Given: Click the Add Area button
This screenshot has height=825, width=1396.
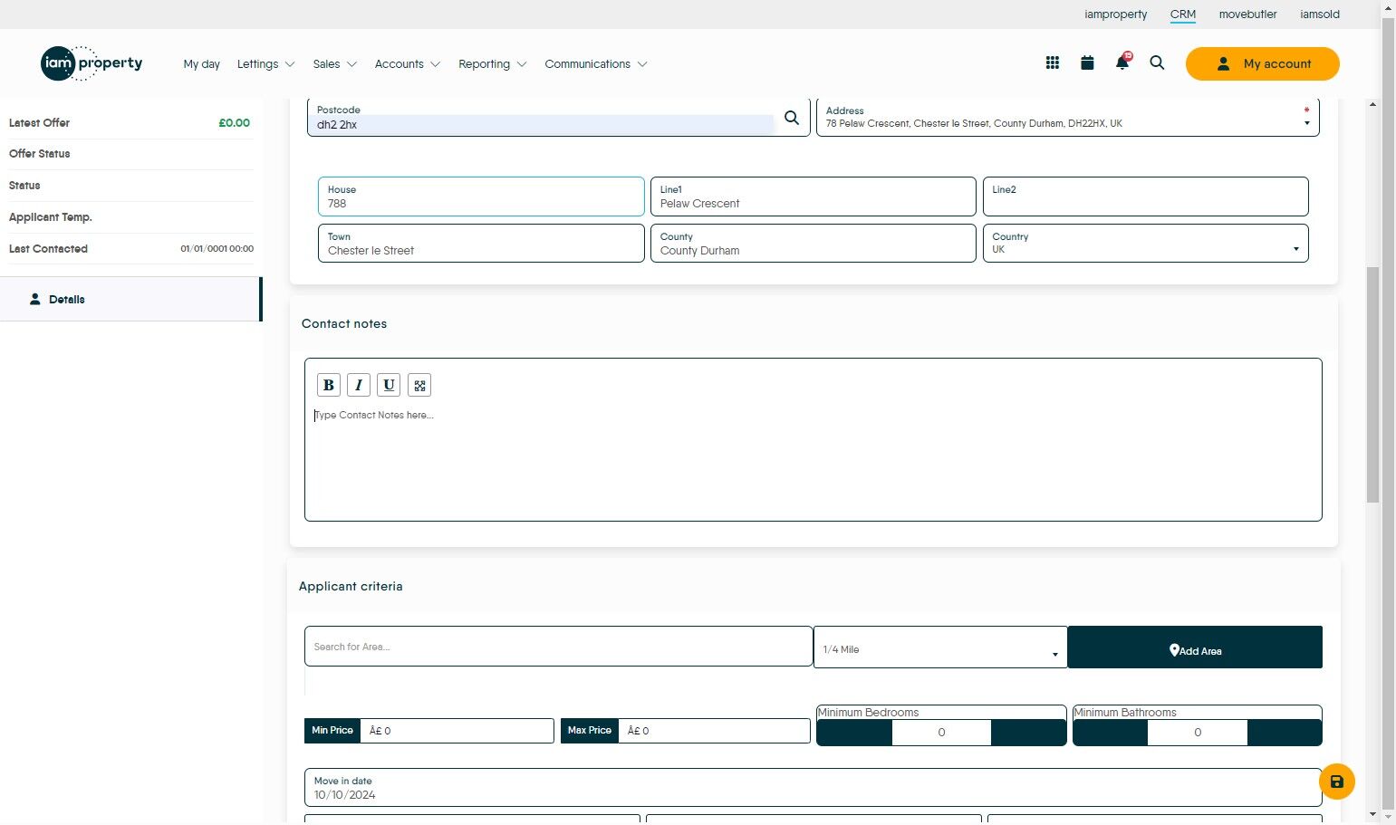Looking at the screenshot, I should click(x=1194, y=648).
